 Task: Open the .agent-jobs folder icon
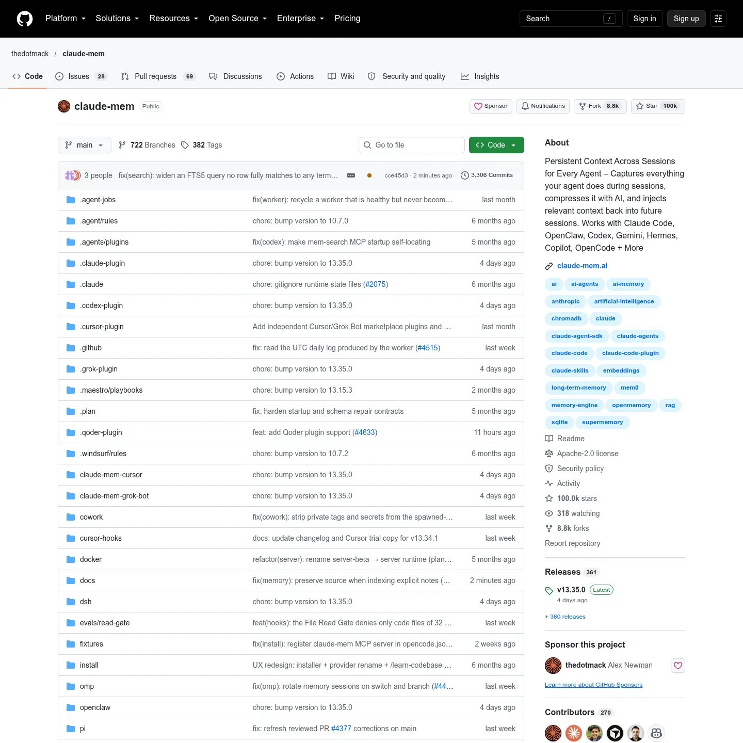[71, 200]
